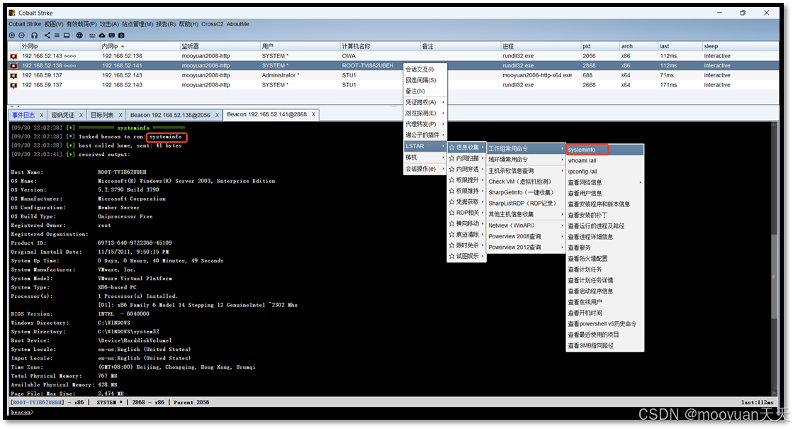This screenshot has width=793, height=429.
Task: Select 回连间隔(S) in context menu
Action: pyautogui.click(x=424, y=80)
